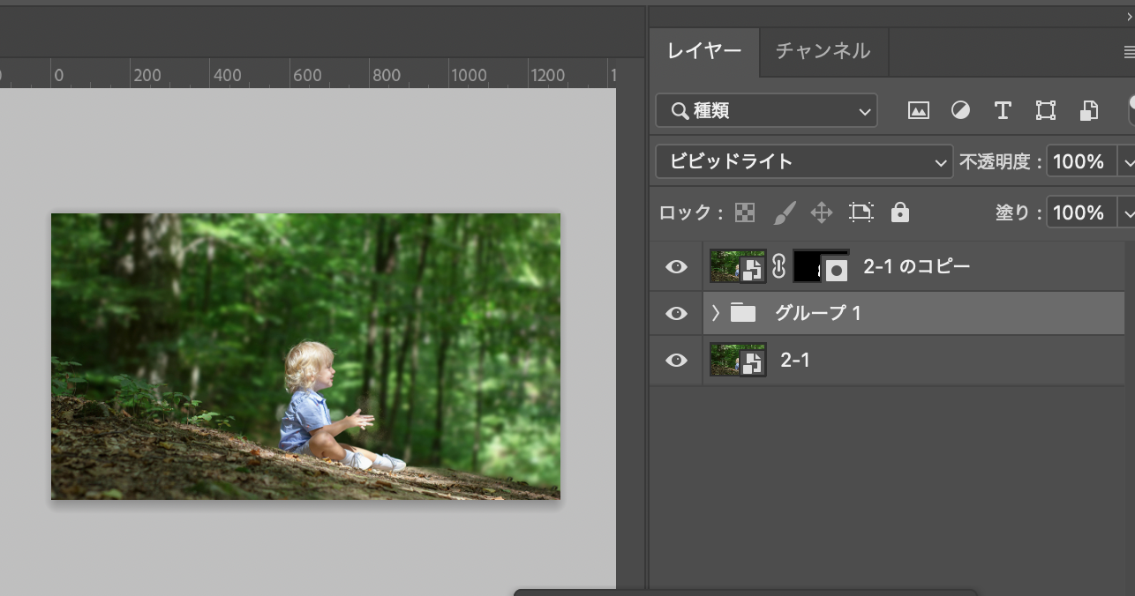
Task: Filter layers by pixel layer icon
Action: pos(918,110)
